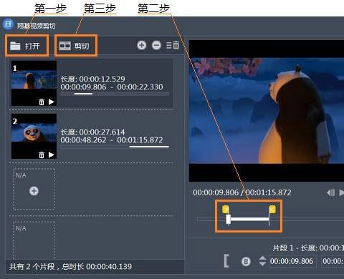Image resolution: width=344 pixels, height=279 pixels.
Task: Delete segment 2 with its trash icon
Action: (x=42, y=155)
